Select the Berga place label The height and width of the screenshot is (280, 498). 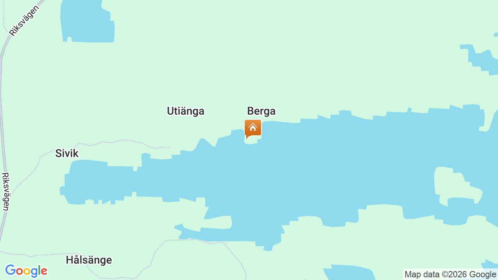pyautogui.click(x=261, y=111)
